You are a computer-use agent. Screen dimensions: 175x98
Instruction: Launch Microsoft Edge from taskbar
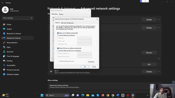tap(83, 95)
